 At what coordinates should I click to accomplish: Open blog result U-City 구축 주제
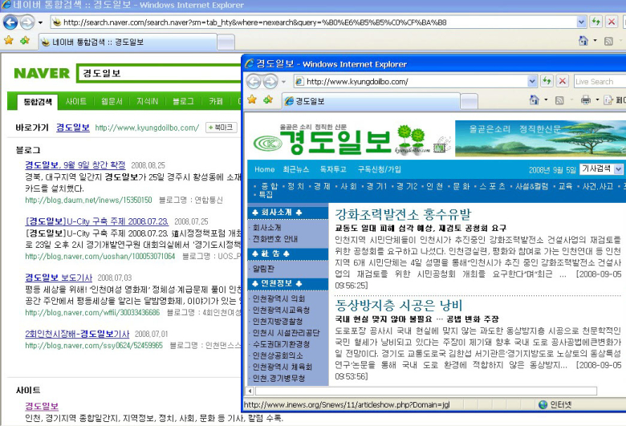(x=96, y=221)
